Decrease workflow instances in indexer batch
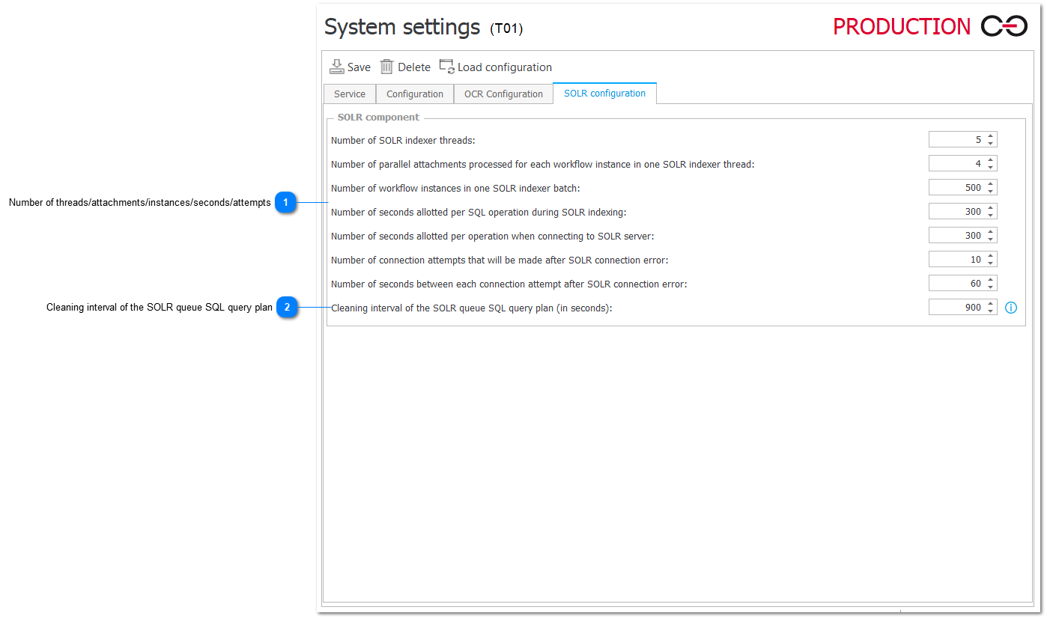Screen dimensions: 1047x619 coord(991,191)
